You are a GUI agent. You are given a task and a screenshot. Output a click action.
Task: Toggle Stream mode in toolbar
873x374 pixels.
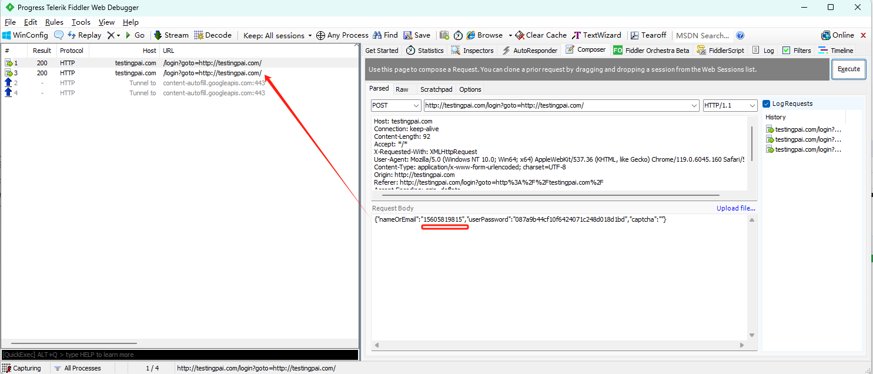[171, 35]
